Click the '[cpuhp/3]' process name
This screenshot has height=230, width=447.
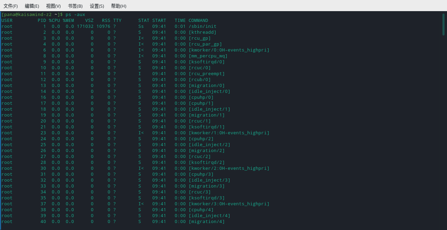[201, 174]
